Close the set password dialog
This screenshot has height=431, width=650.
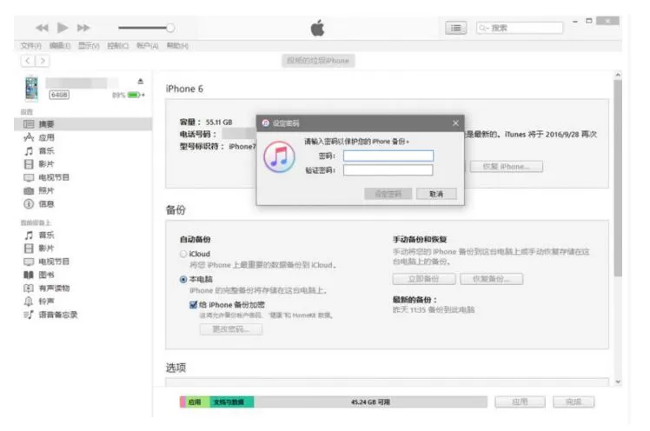tap(455, 123)
